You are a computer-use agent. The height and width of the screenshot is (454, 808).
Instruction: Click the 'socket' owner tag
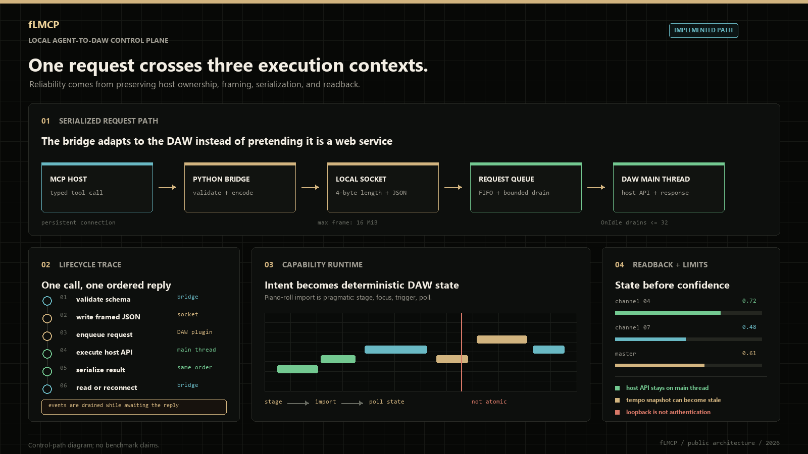(x=188, y=315)
